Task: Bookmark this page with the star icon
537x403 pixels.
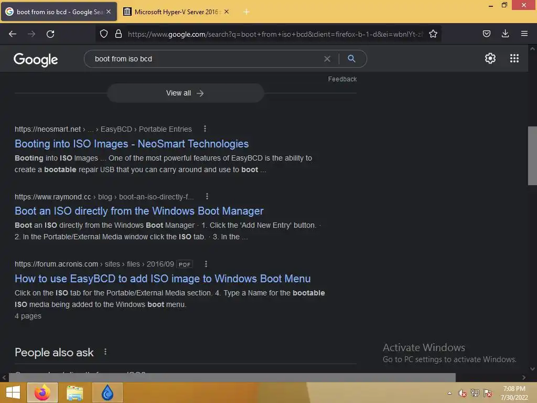Action: point(433,34)
